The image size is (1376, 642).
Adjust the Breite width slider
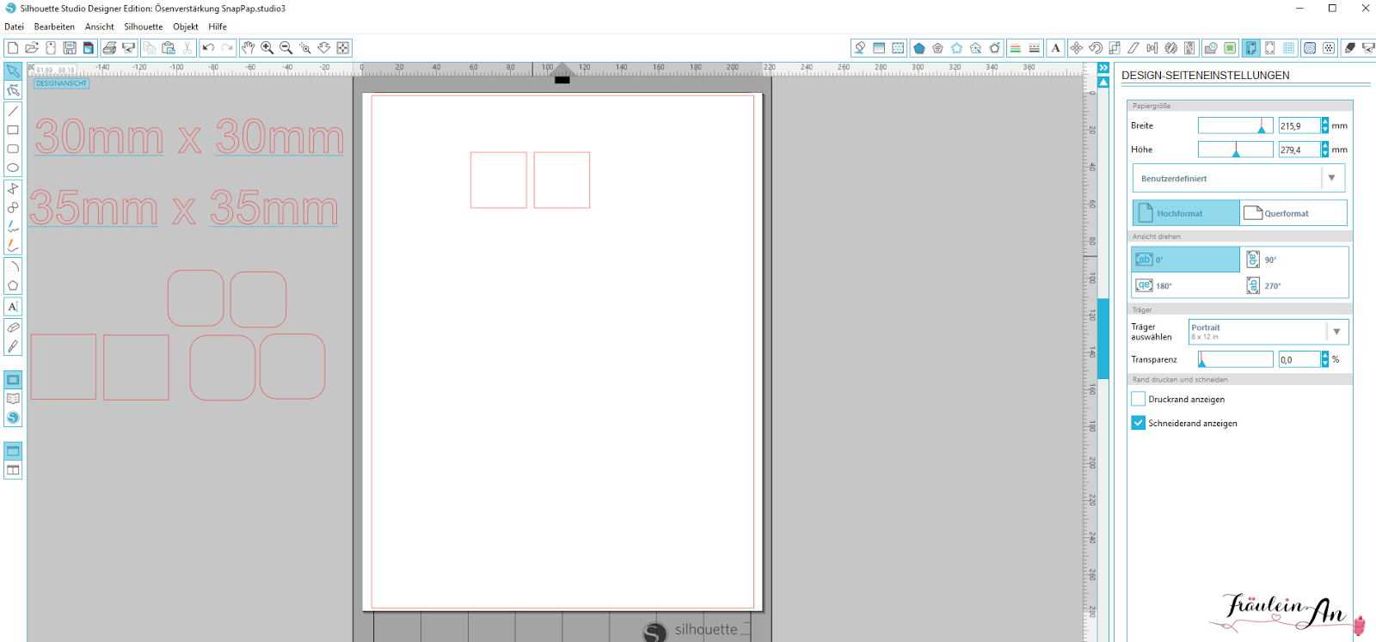pos(1235,125)
